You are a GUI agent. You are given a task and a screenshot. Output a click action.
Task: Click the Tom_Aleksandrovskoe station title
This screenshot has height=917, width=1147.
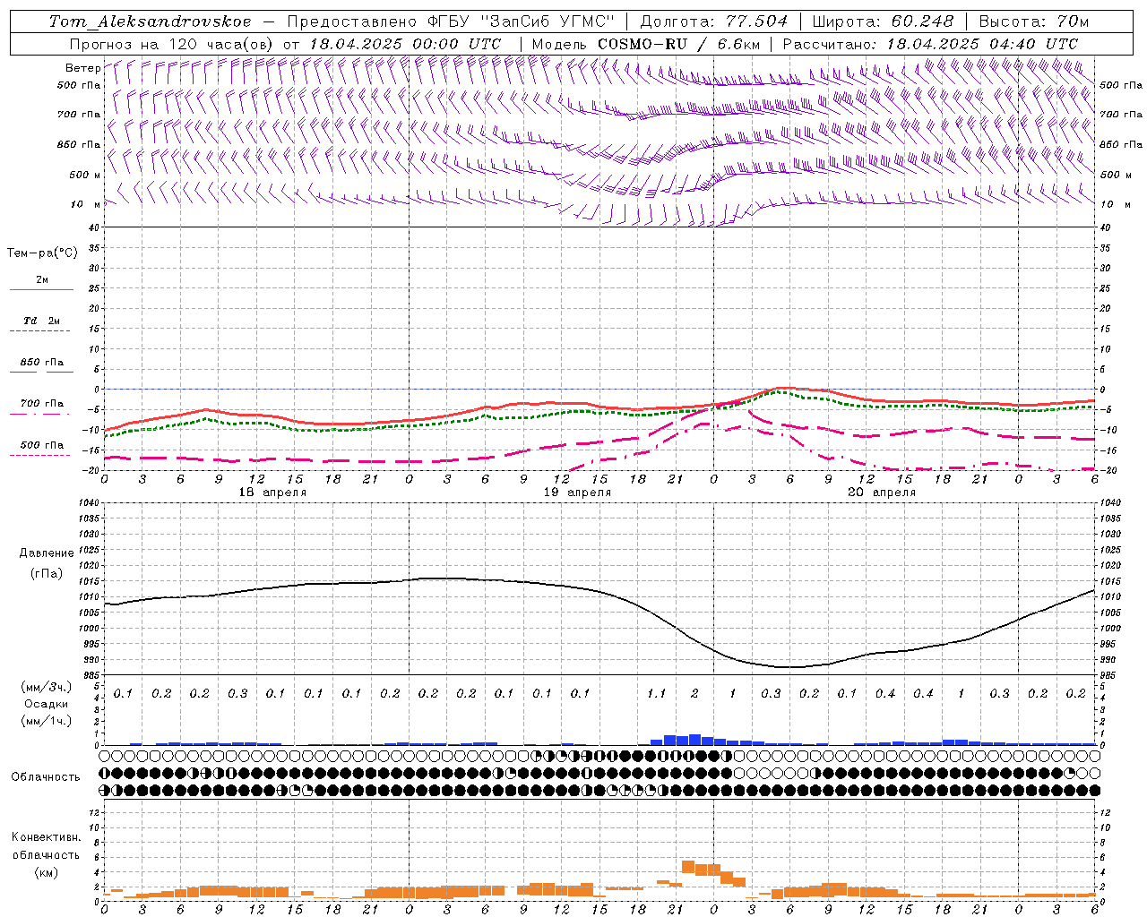(151, 21)
